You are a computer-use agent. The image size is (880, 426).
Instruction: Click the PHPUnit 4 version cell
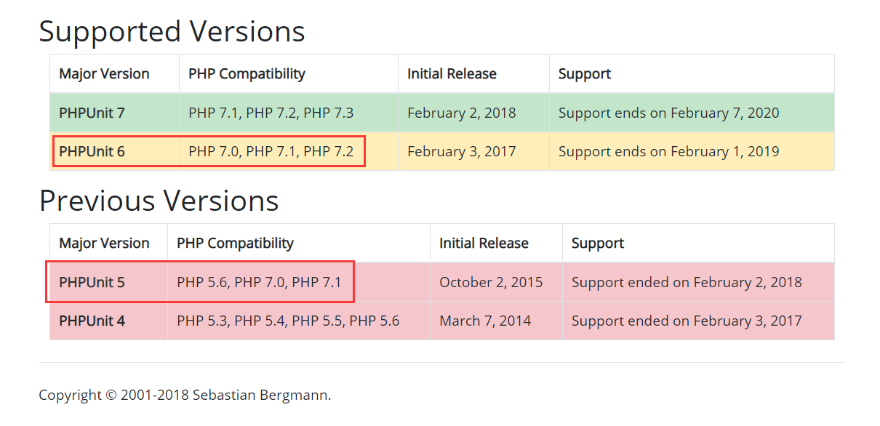[x=92, y=321]
